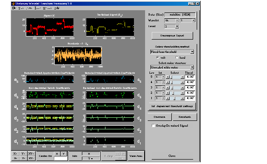Expand the Level selection dropdown

point(177,26)
